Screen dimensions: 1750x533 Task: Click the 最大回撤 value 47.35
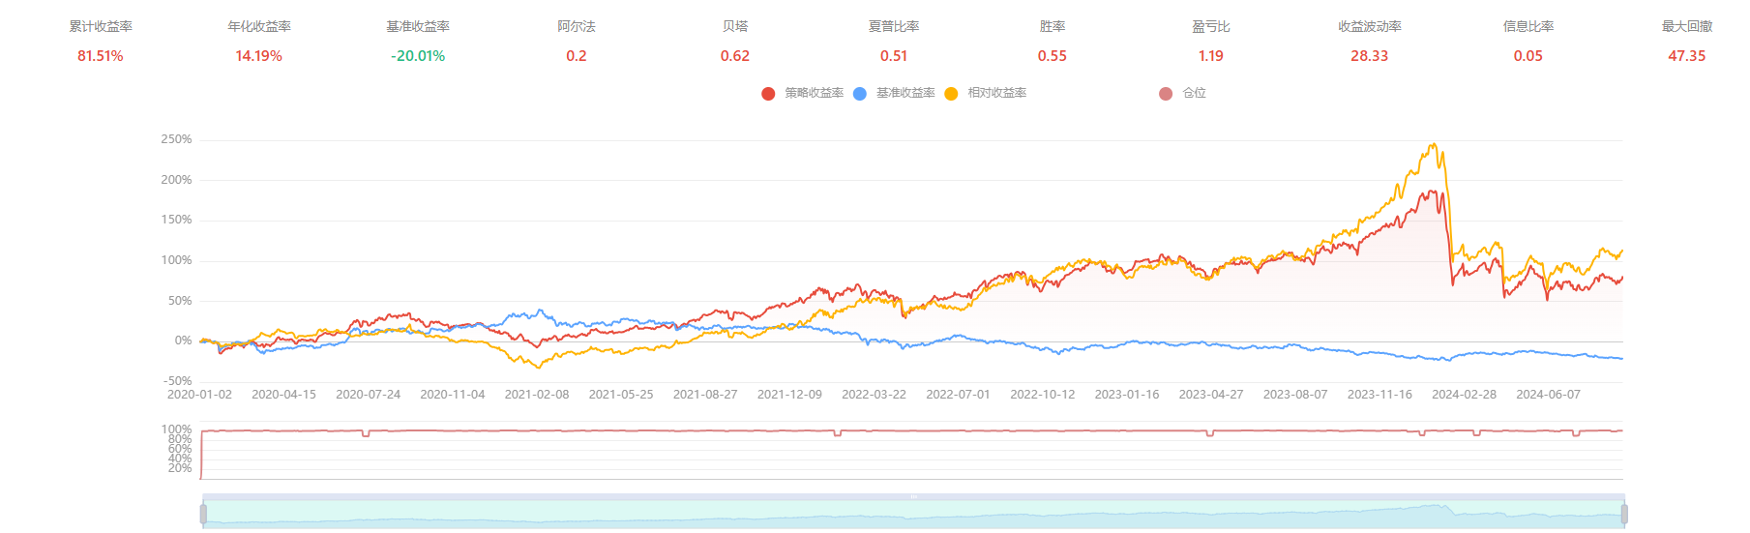[x=1686, y=56]
